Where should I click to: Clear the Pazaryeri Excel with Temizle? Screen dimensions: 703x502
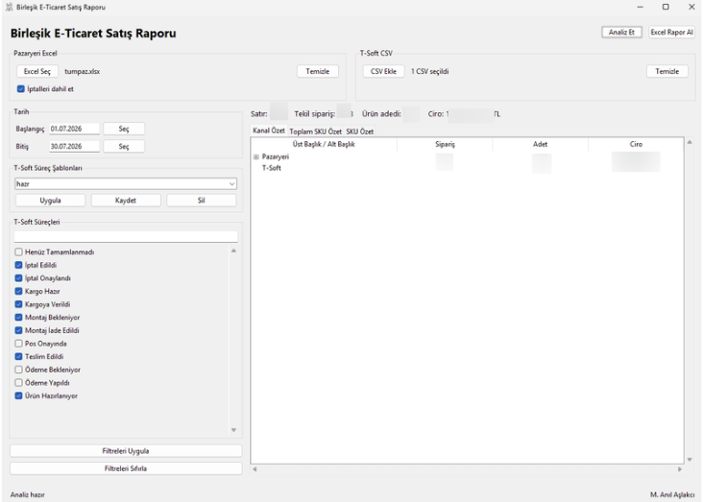click(x=318, y=71)
